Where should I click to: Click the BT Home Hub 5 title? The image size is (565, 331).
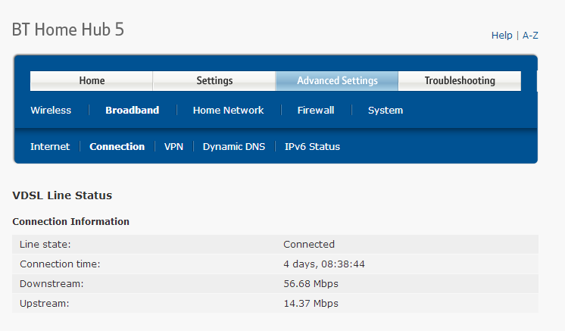click(68, 30)
